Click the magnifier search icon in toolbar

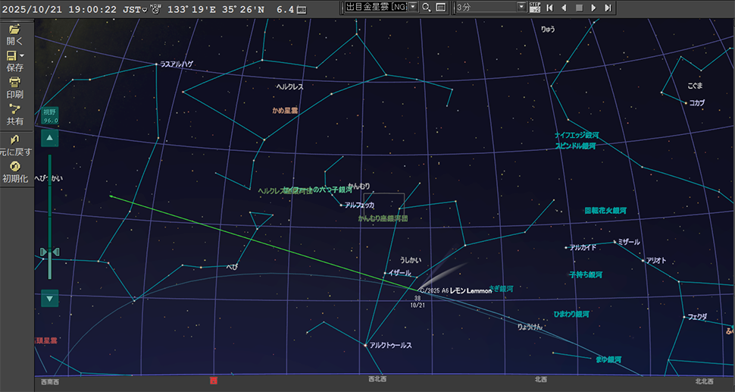(427, 8)
